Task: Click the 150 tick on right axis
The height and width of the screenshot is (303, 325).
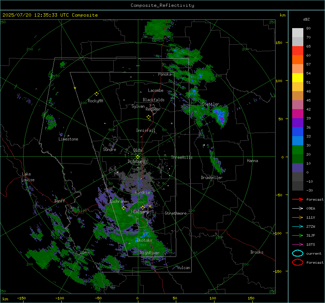Action: pyautogui.click(x=279, y=43)
